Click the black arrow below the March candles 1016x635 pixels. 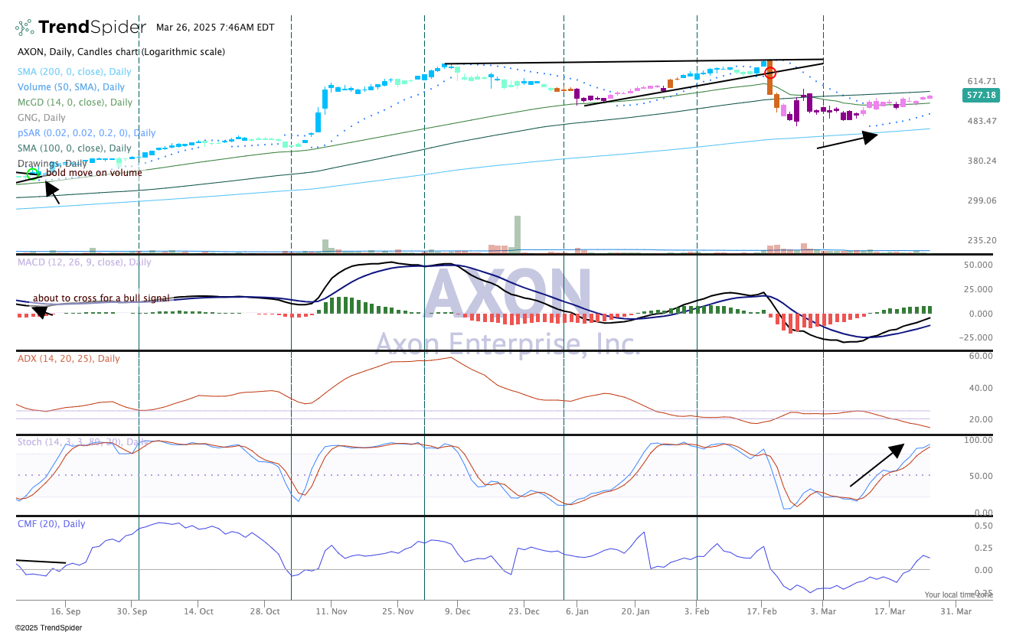[x=848, y=140]
